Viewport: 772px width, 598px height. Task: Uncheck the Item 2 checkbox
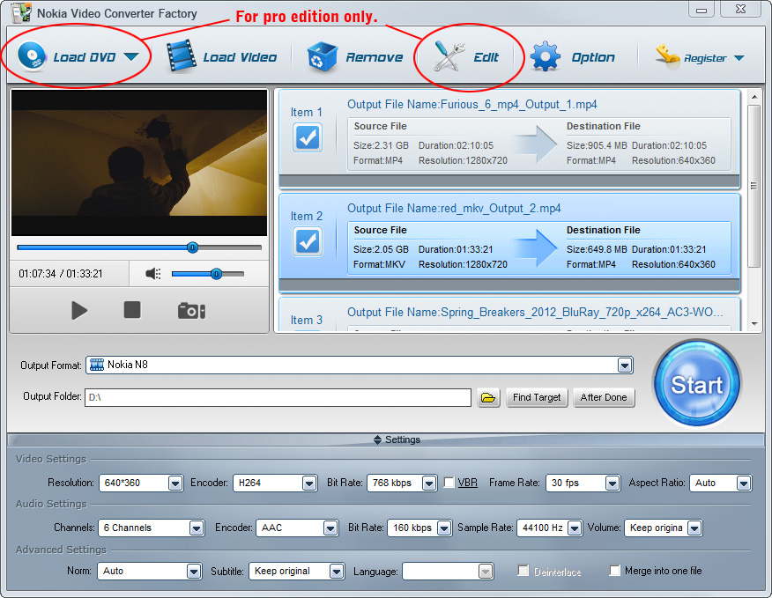click(308, 241)
